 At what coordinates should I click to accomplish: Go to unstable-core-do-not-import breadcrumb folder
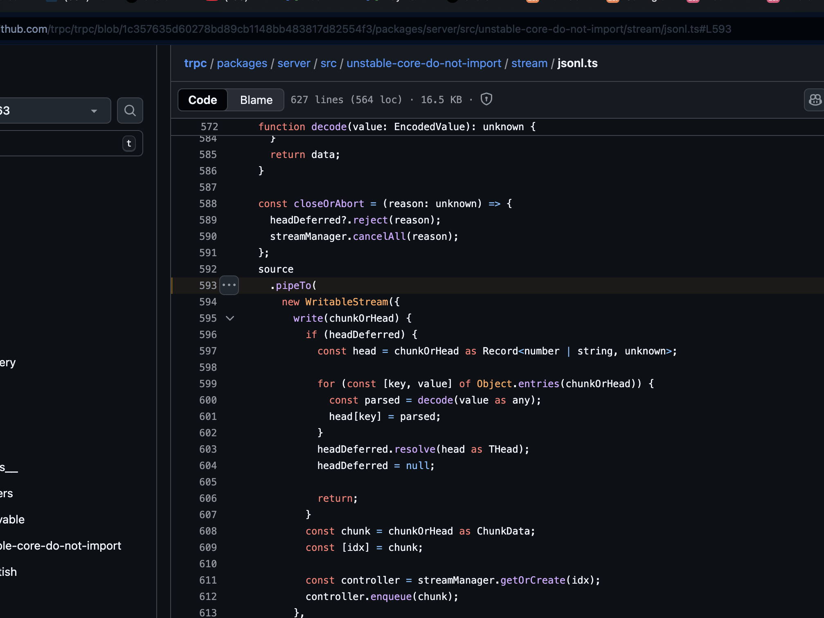[423, 63]
